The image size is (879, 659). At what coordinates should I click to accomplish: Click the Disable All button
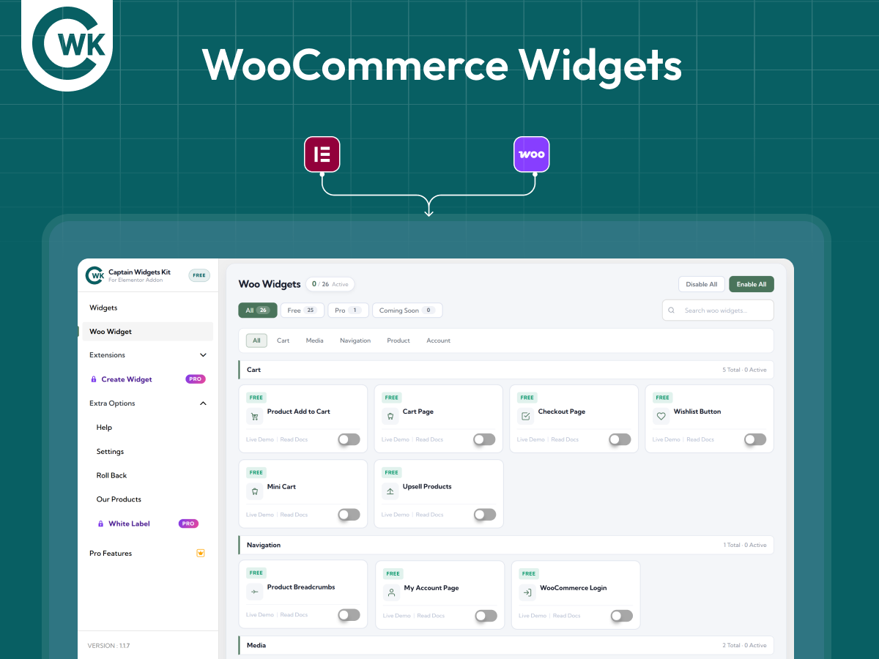(702, 284)
